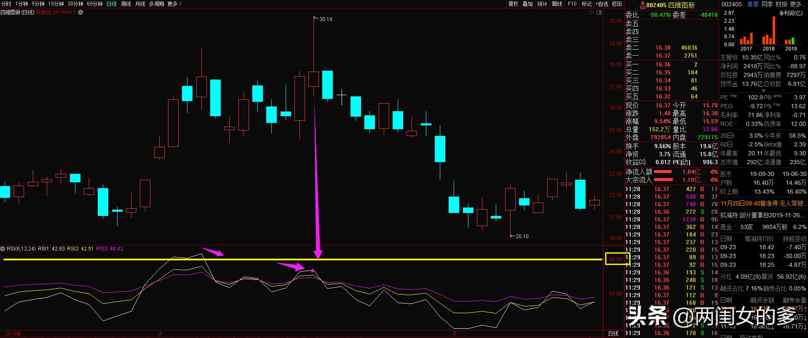Viewport: 808px width, 338px height.
Task: Click the 日线 label at the chart's bottom-right corner
Action: tap(613, 334)
